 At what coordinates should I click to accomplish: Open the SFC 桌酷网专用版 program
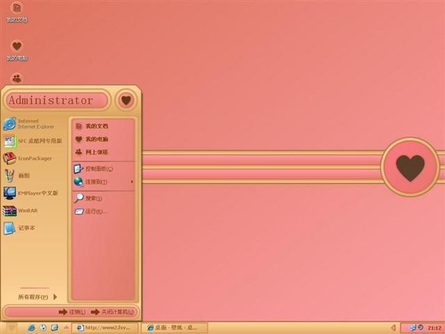click(33, 141)
